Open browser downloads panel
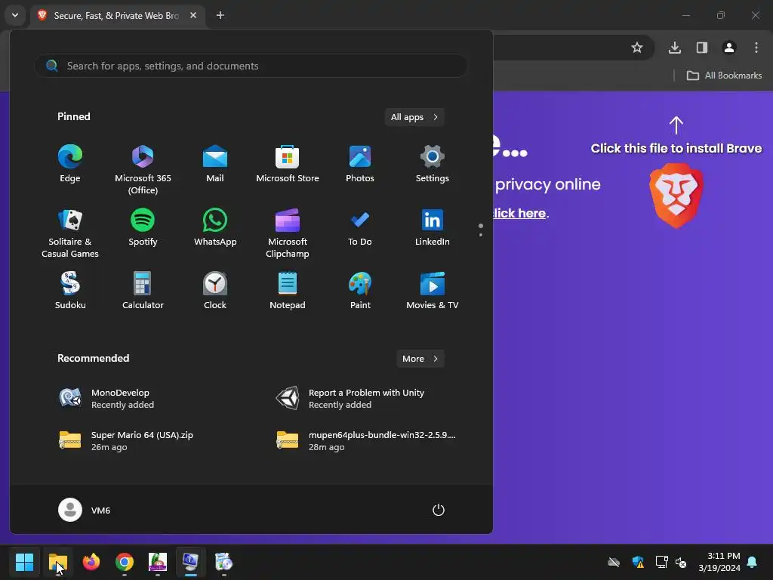773x580 pixels. [675, 48]
